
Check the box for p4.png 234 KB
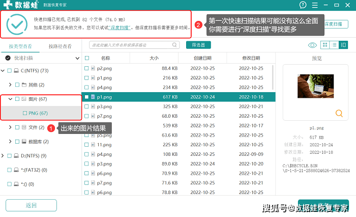click(x=86, y=87)
